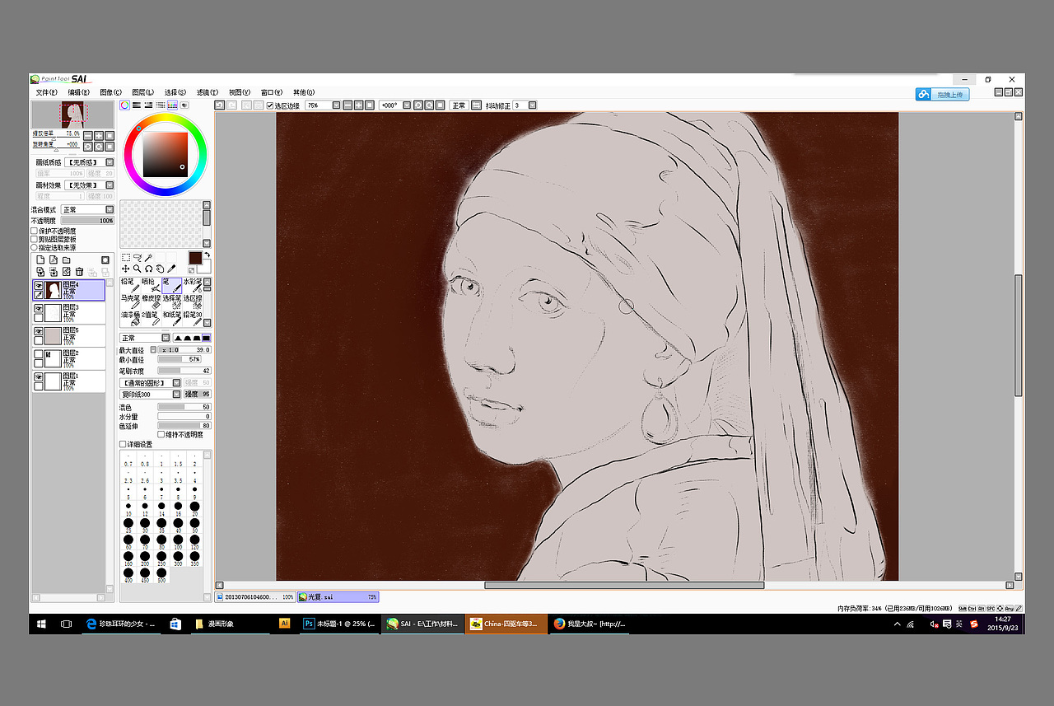The image size is (1054, 706).
Task: Open the Photoshop taskbar window 未标题-1
Action: tap(339, 624)
